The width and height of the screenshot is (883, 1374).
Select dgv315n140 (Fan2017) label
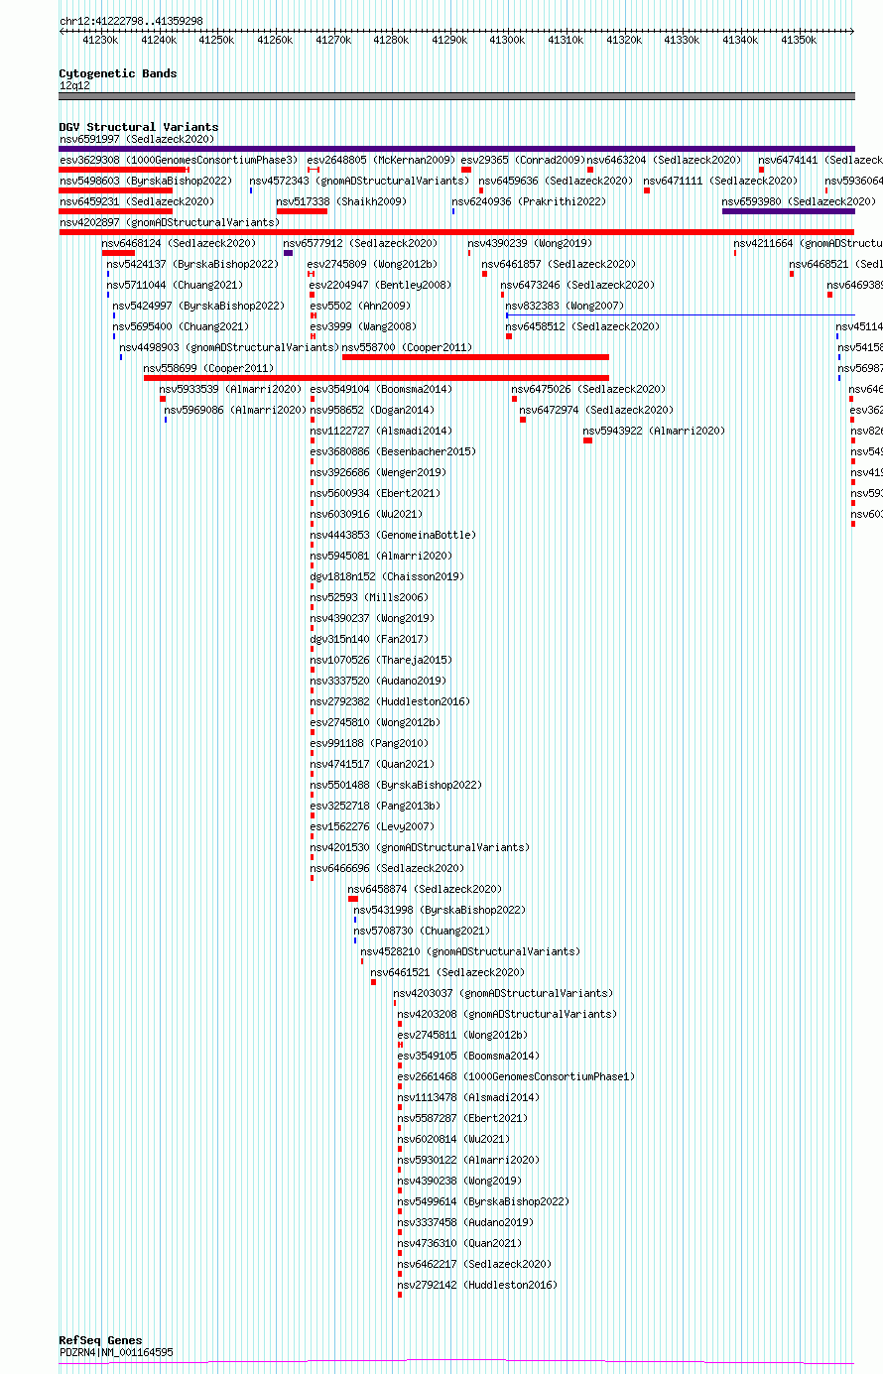369,639
